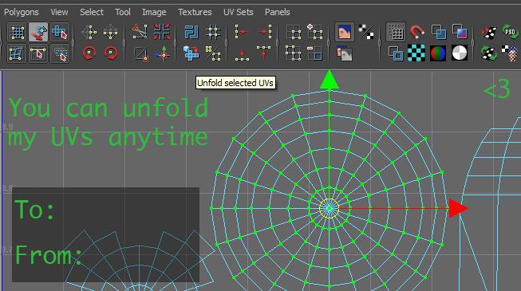
Task: Remove selected UVs from isolate set, minus icon
Action: (x=314, y=53)
